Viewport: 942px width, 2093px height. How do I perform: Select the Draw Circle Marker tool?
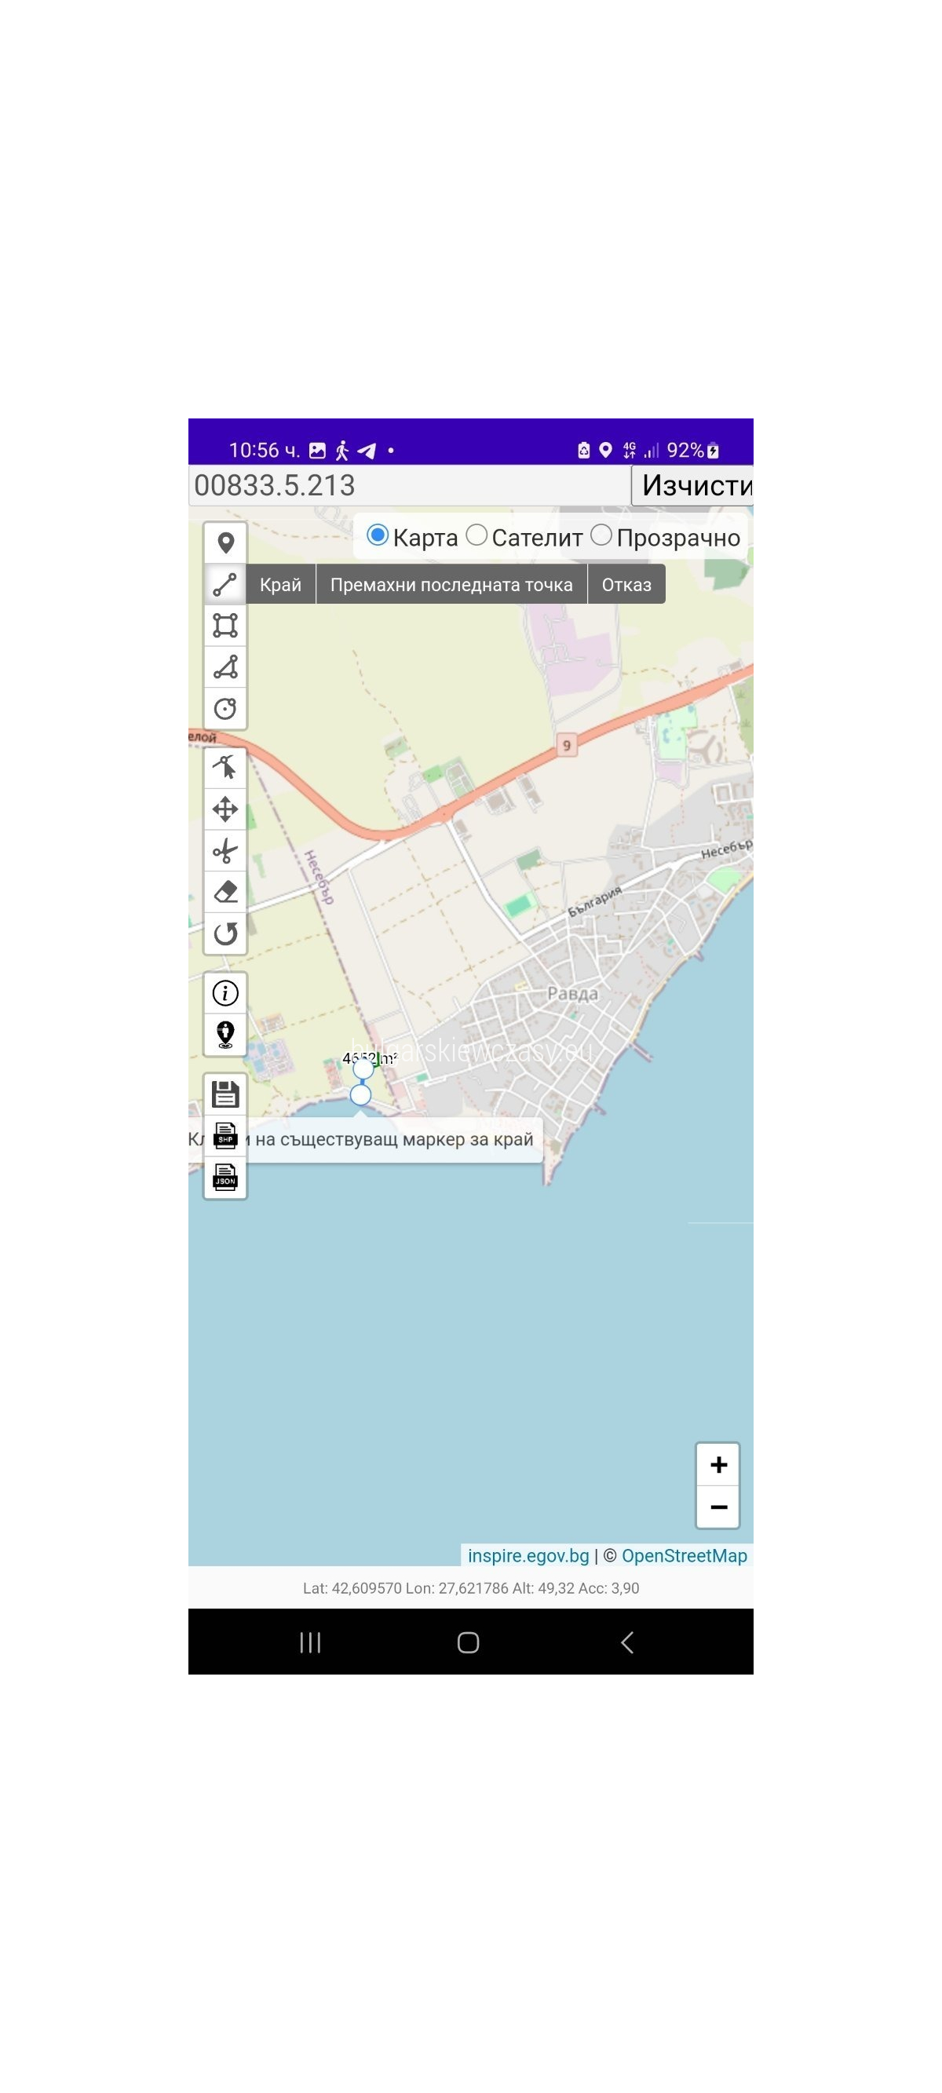coord(225,708)
